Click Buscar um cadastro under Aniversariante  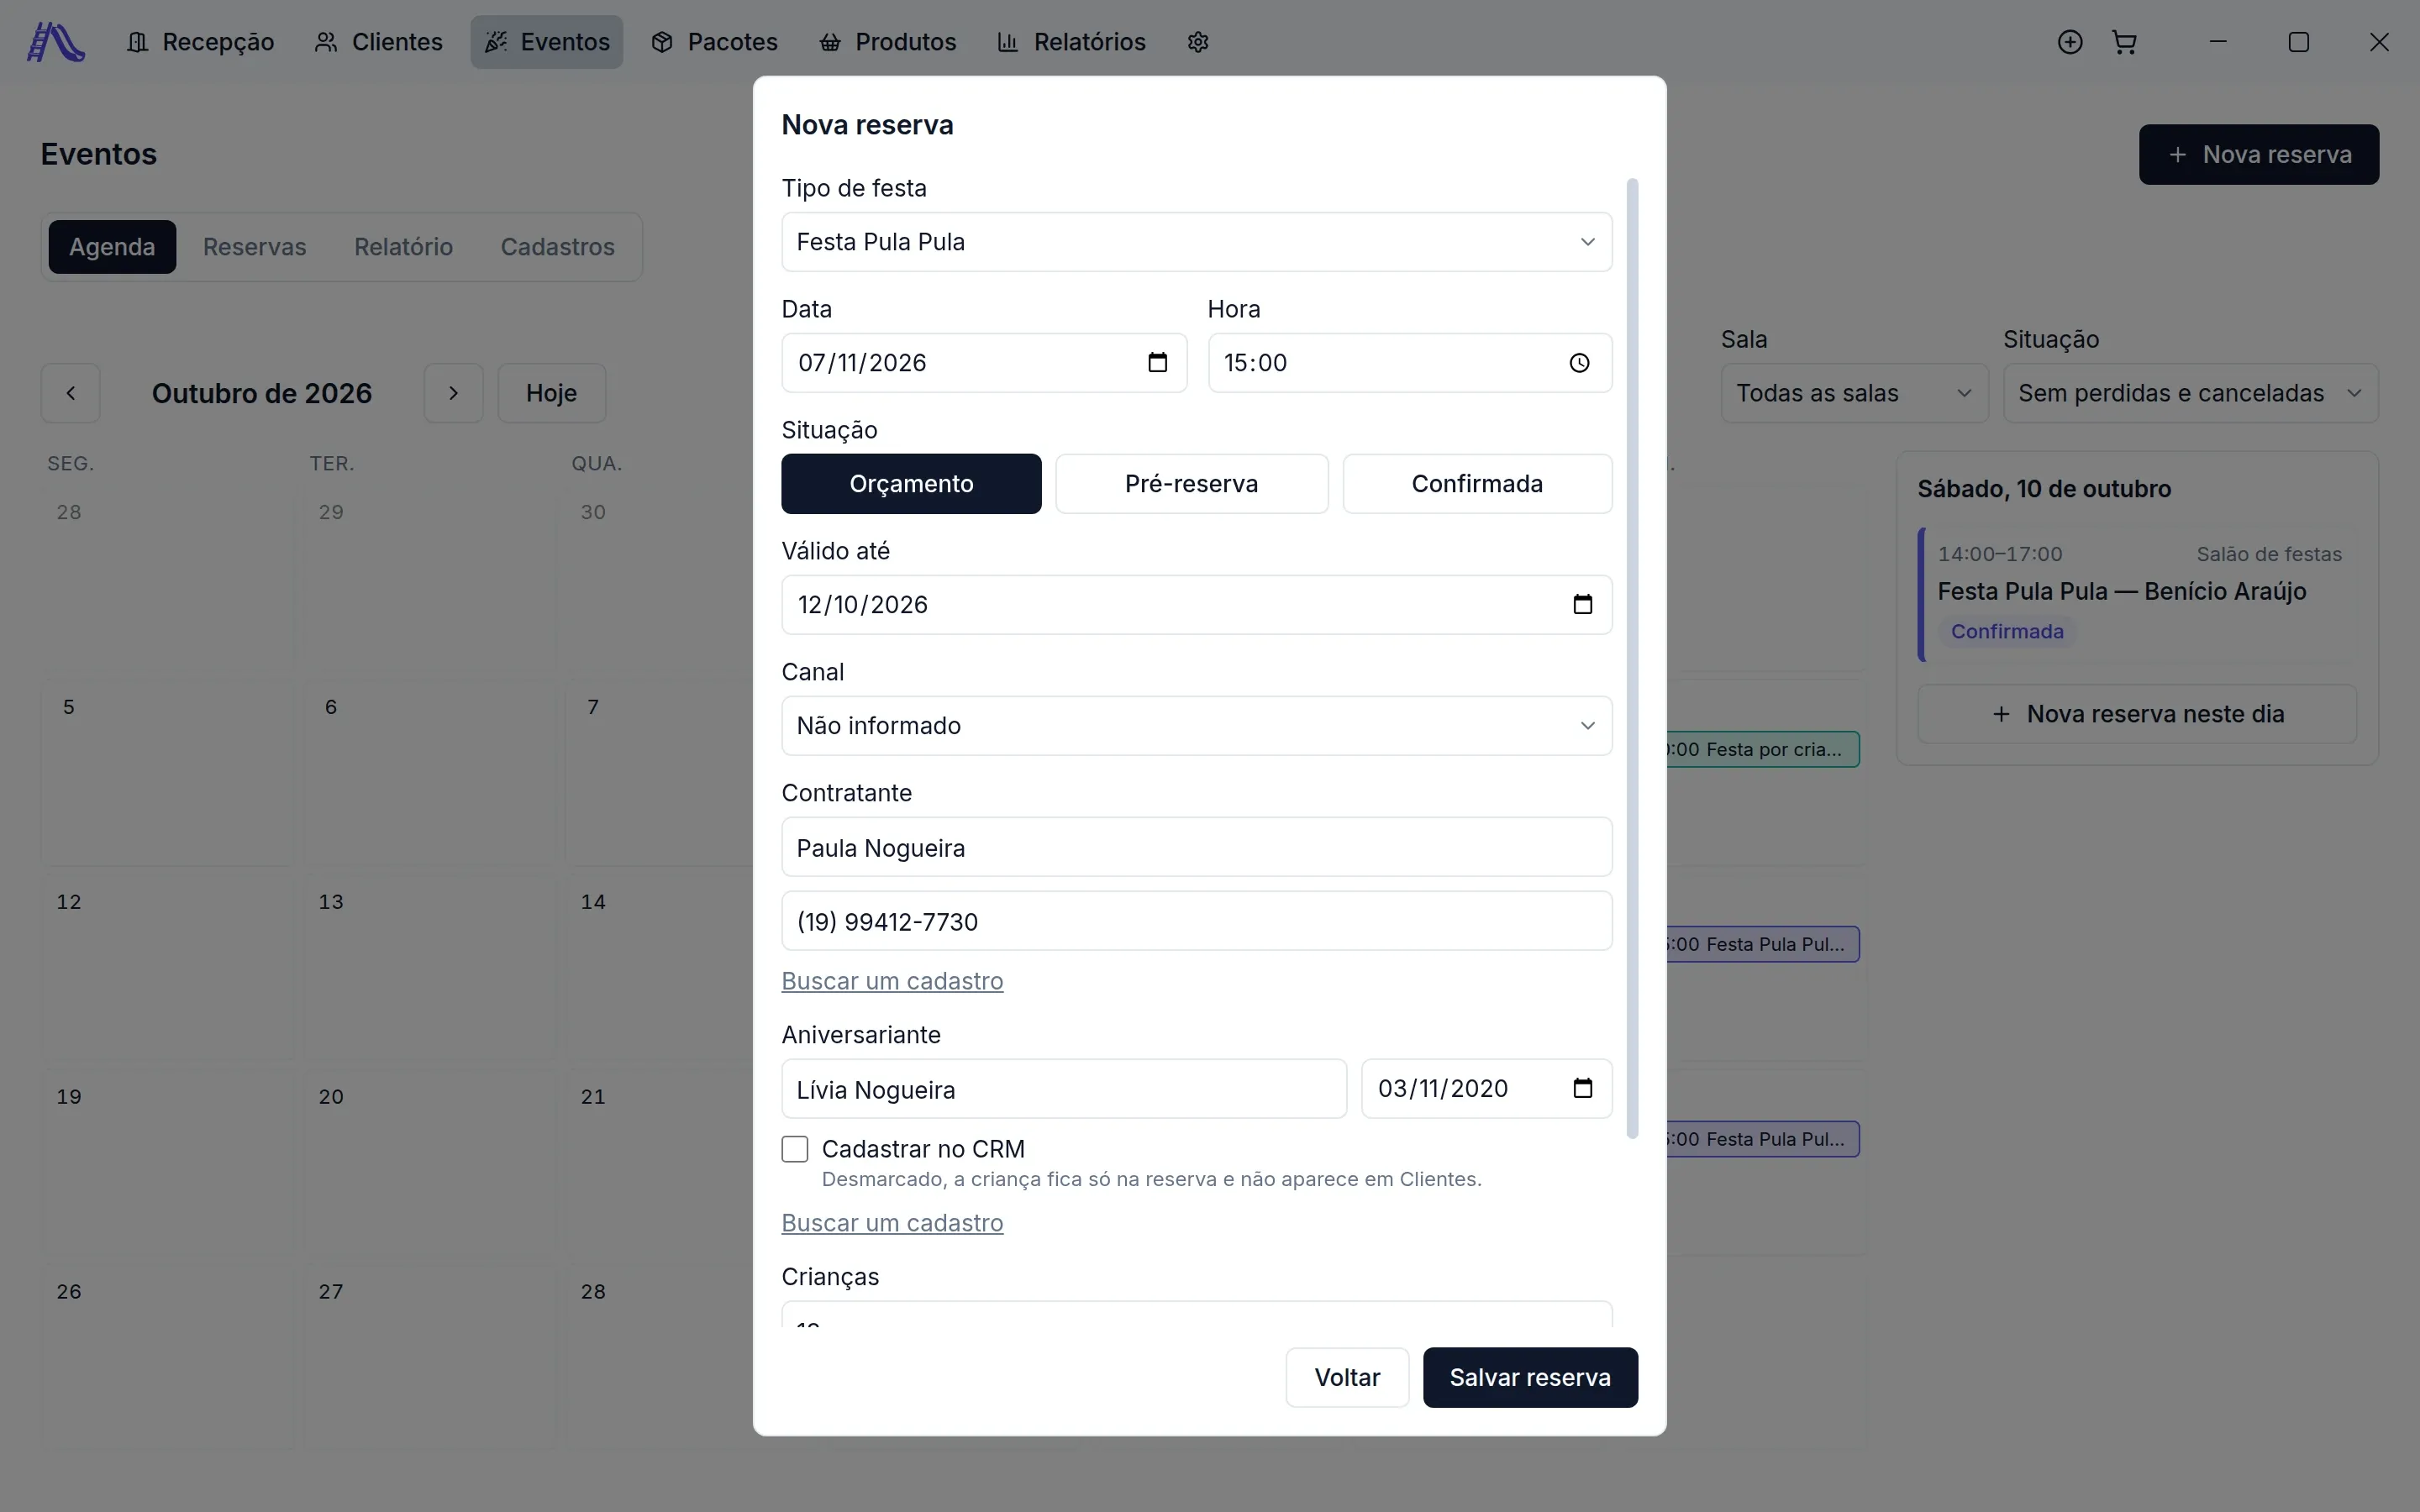pyautogui.click(x=892, y=1223)
